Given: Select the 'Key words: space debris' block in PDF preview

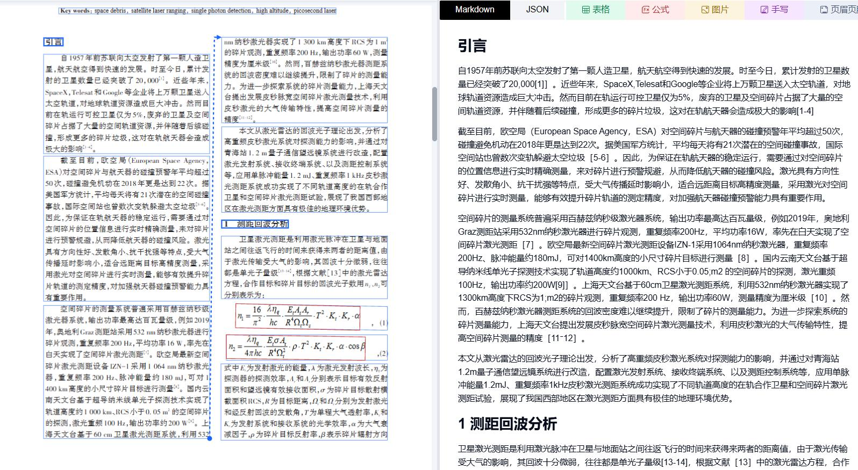Looking at the screenshot, I should (x=198, y=11).
